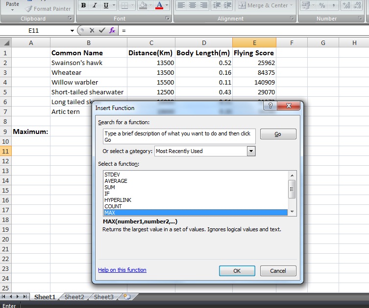369x308 pixels.
Task: Click the fill color bucket icon
Action: 143,5
